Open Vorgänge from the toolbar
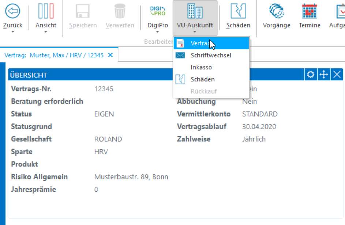This screenshot has width=345, height=225. pos(277,11)
